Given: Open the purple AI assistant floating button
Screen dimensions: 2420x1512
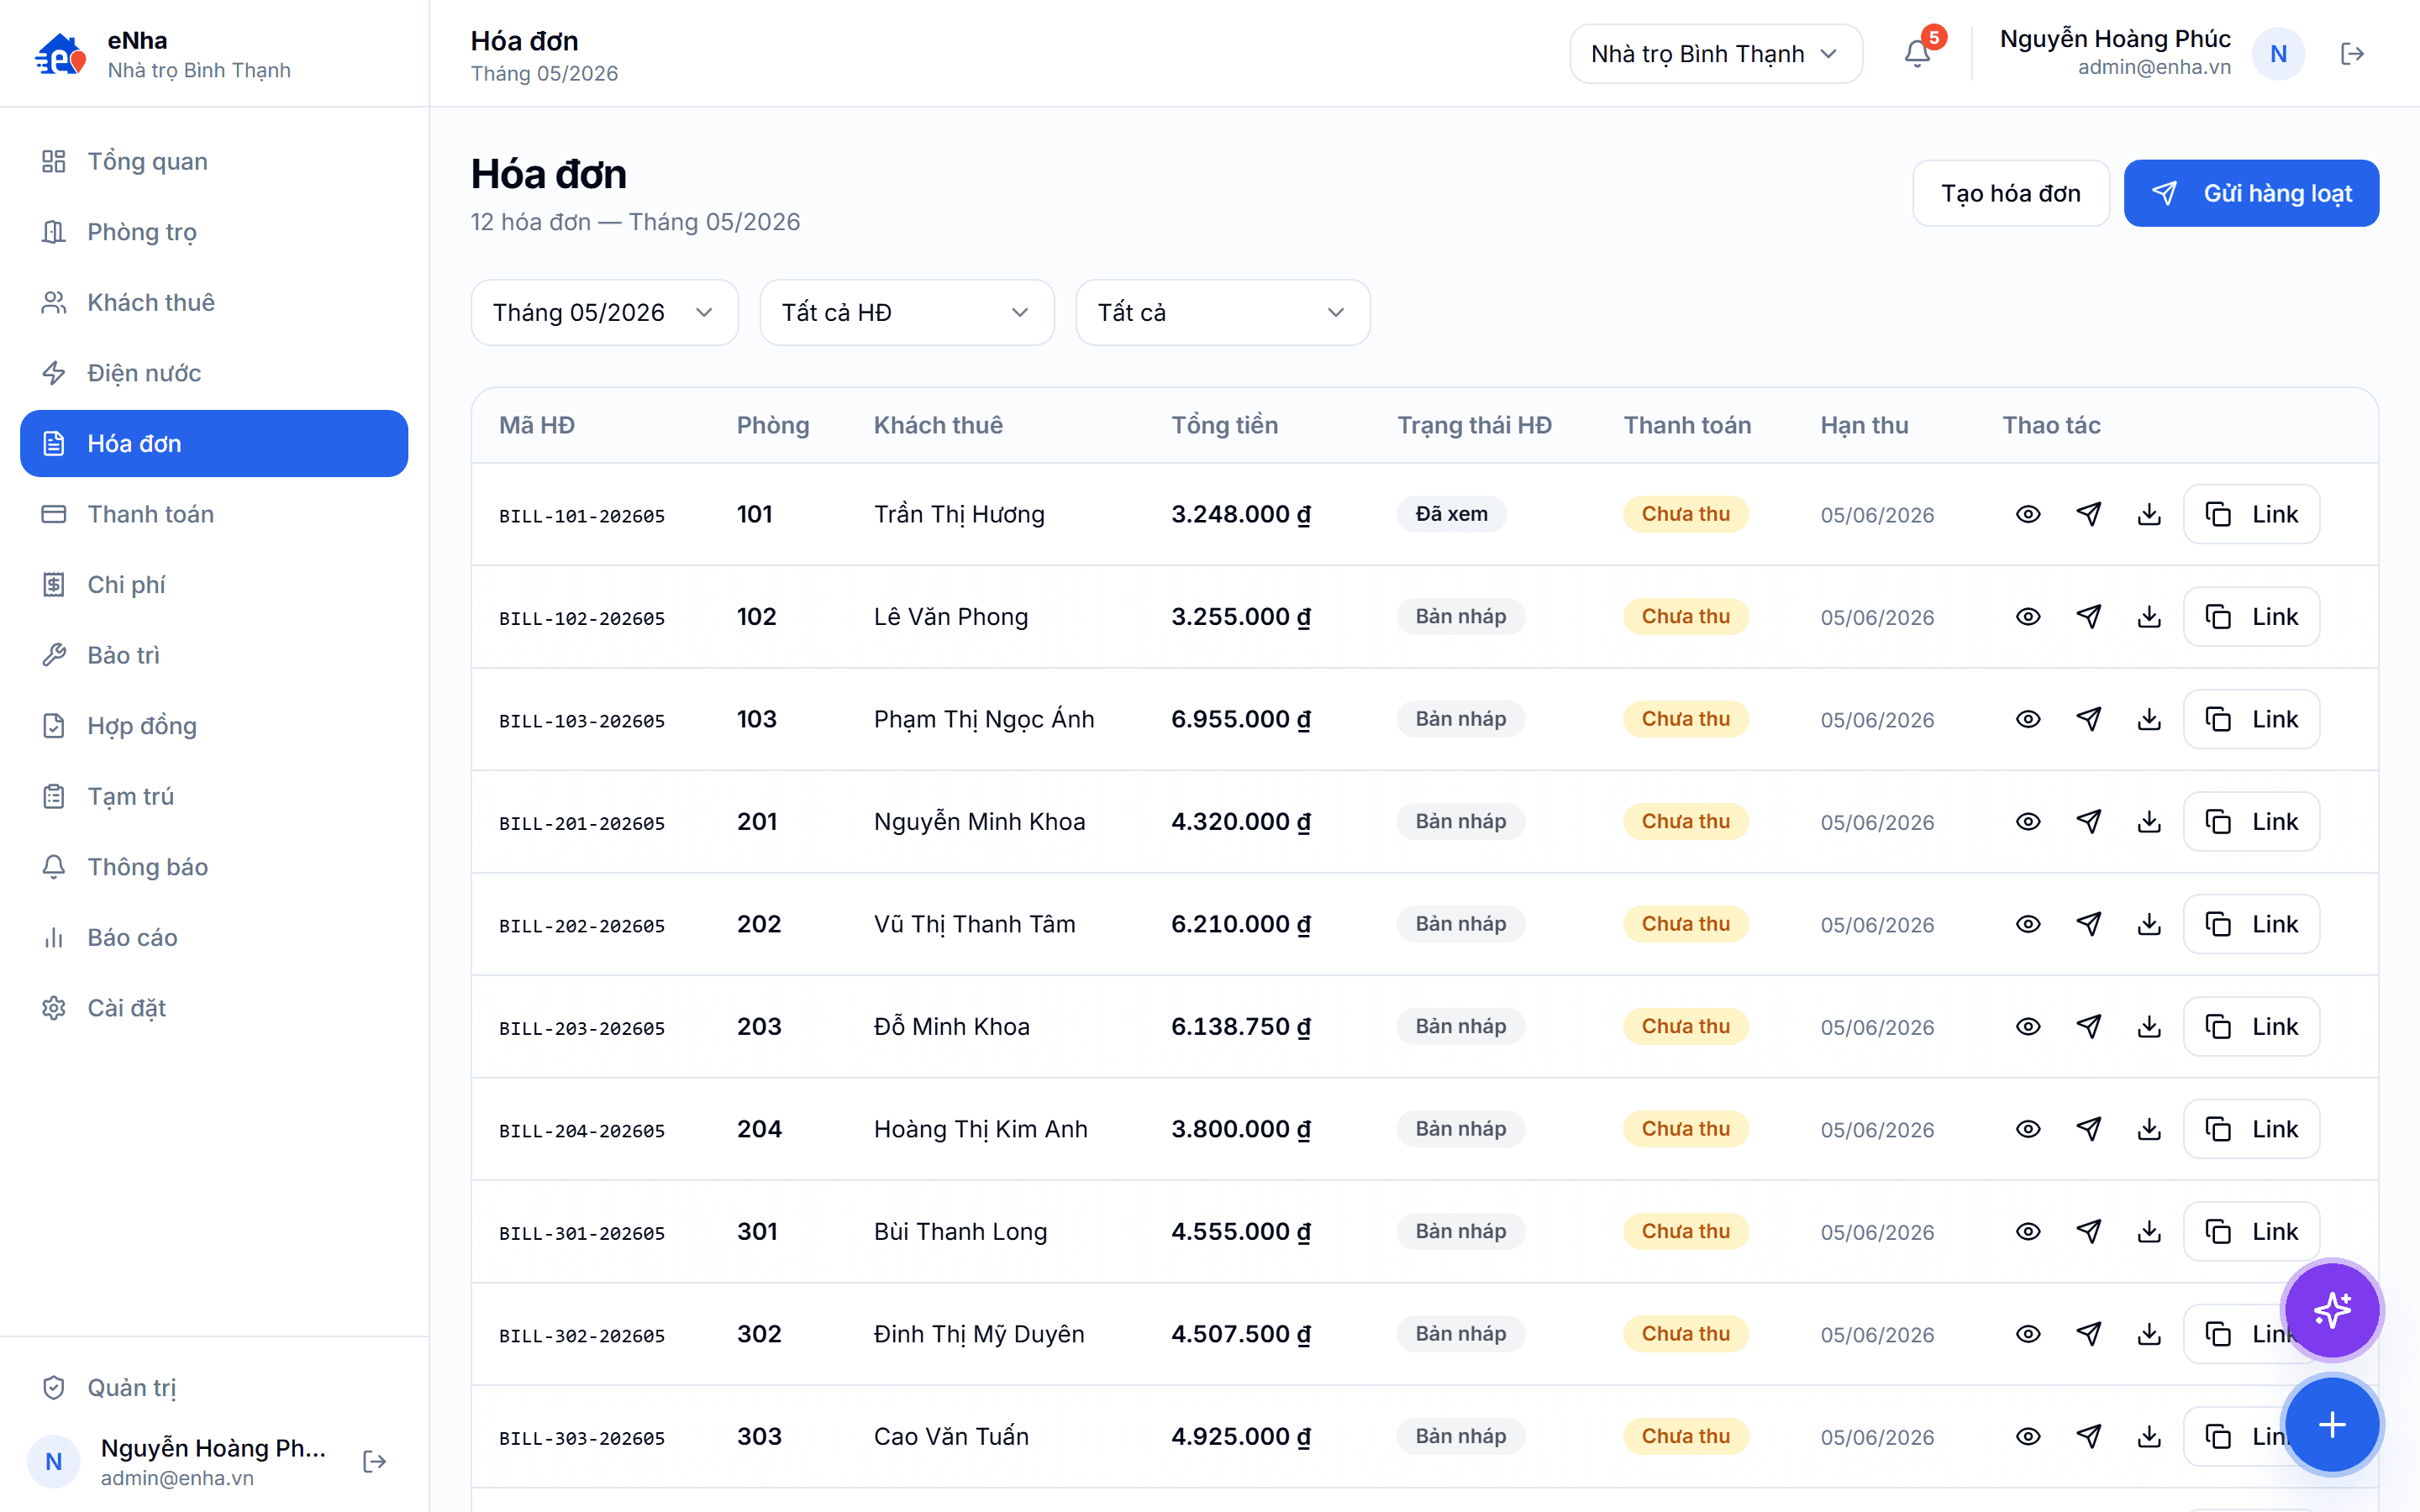Looking at the screenshot, I should tap(2332, 1309).
